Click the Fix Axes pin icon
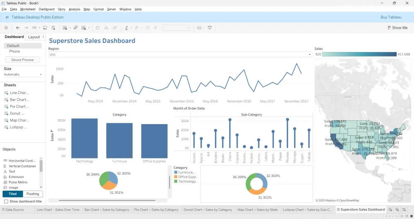 click(x=156, y=28)
